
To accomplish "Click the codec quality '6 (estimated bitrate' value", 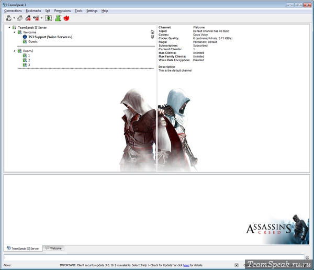I will [x=212, y=38].
